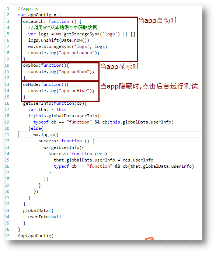Screen dimensions: 216x254
Task: Click the logs.unshift(Date.now()) line
Action: (x=59, y=40)
